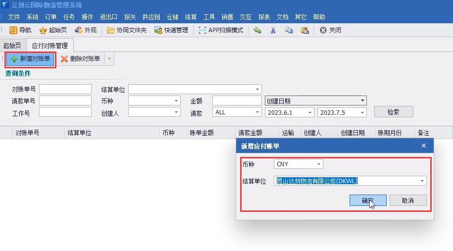453x251 pixels.
Task: Open the 报表 menu
Action: tap(264, 17)
